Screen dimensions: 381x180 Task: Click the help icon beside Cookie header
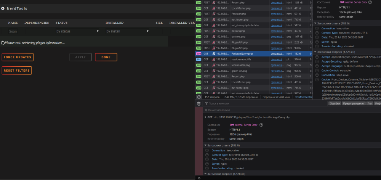point(317,80)
